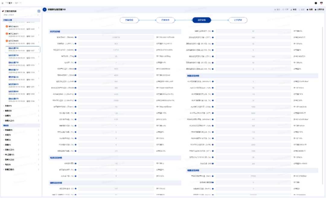
Task: Click the info dot beside ALK维护系数 (%)
Action: coord(75,138)
